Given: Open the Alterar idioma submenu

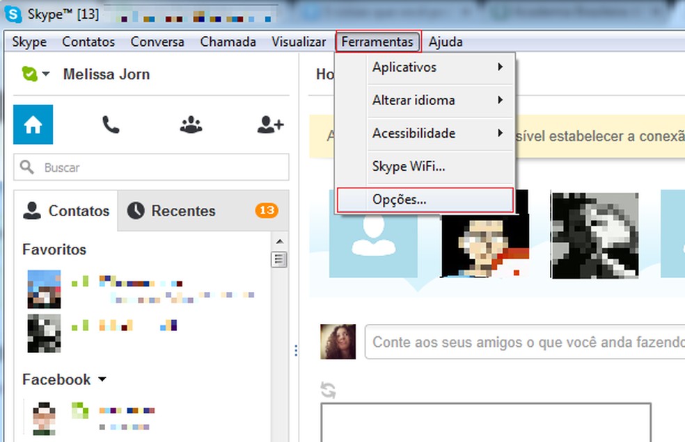Looking at the screenshot, I should coord(441,100).
